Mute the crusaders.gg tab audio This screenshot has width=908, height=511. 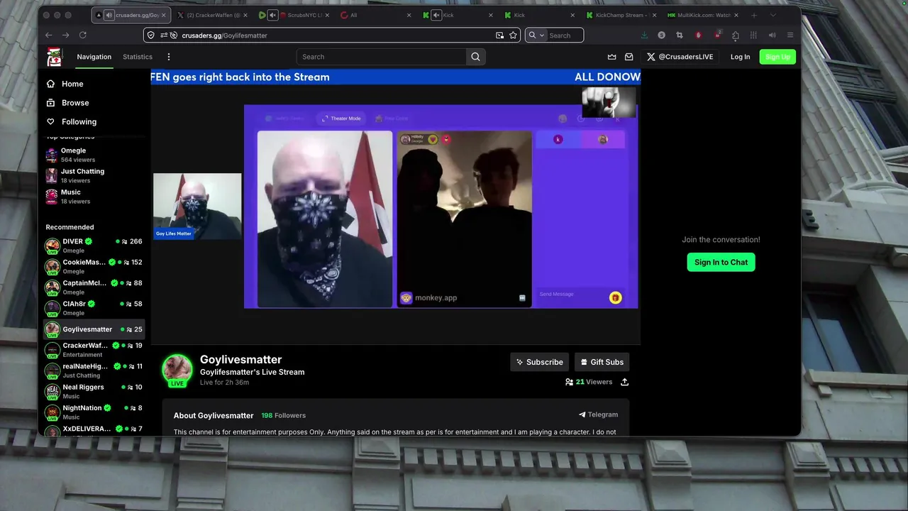tap(109, 15)
